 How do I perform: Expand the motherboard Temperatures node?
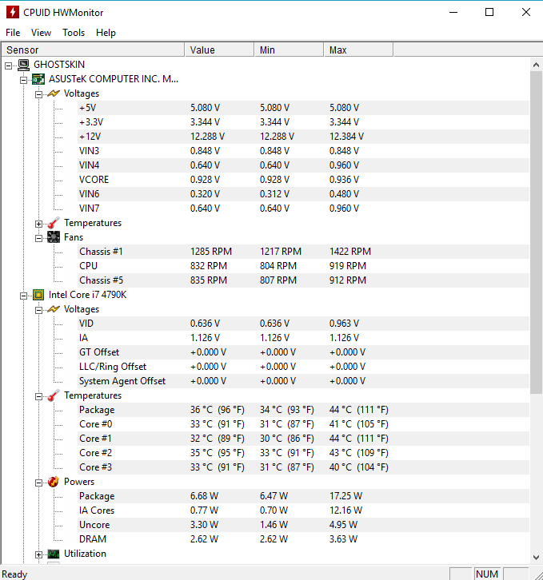click(x=39, y=224)
